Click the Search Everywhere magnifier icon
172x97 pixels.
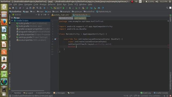click(167, 8)
